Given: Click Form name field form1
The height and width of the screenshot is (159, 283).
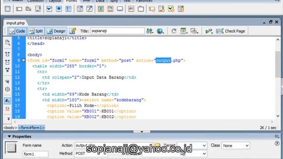Looking at the screenshot, I should [x=35, y=154].
